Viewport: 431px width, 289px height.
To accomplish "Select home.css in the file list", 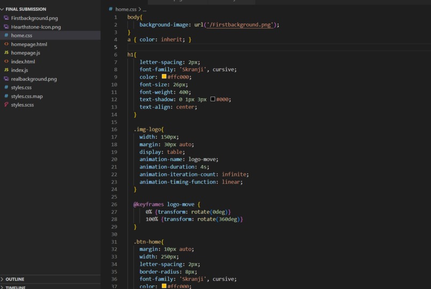I will (x=21, y=35).
